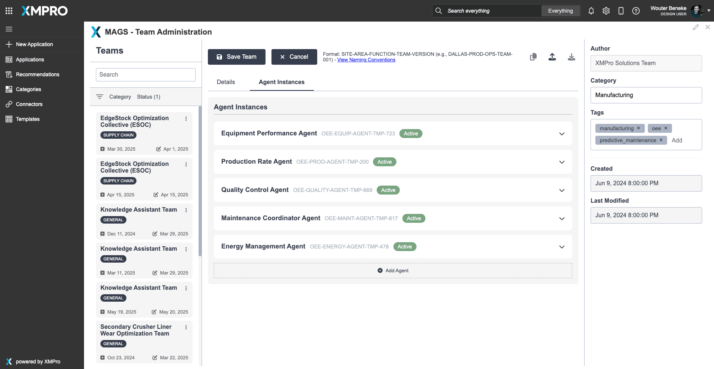Open Connectors in the sidebar

point(29,104)
